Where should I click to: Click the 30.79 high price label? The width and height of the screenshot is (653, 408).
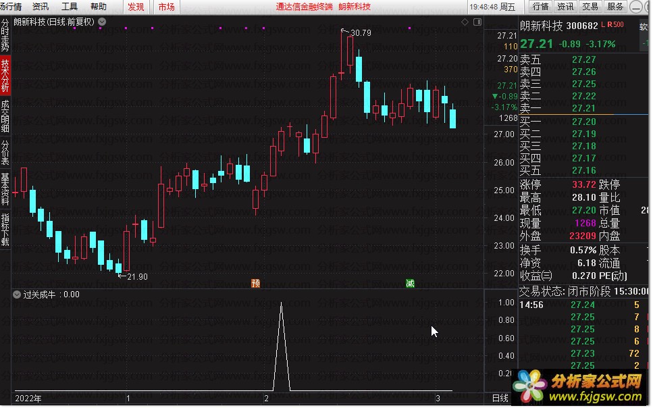tap(361, 32)
